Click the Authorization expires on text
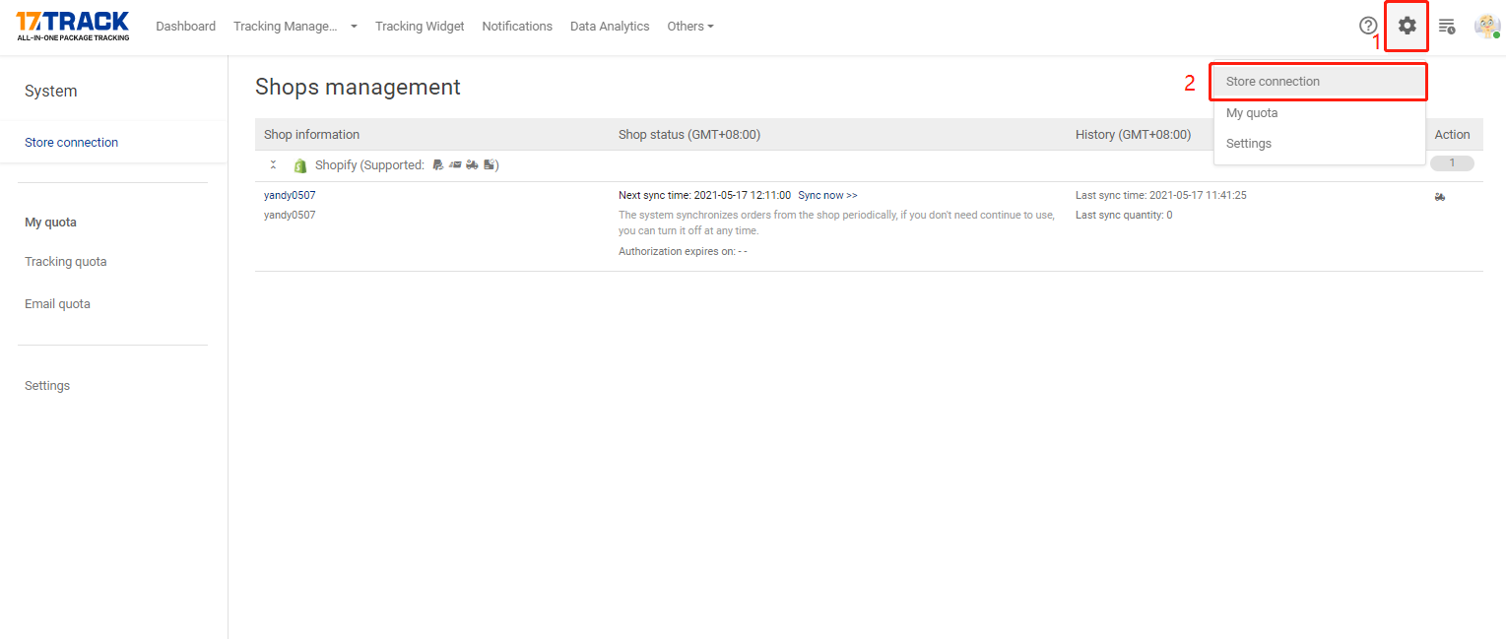Screen dimensions: 1506x639 [683, 252]
